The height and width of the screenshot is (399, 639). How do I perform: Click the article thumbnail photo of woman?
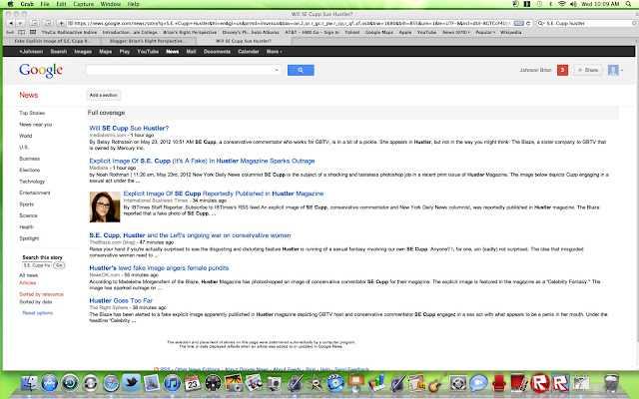(105, 206)
